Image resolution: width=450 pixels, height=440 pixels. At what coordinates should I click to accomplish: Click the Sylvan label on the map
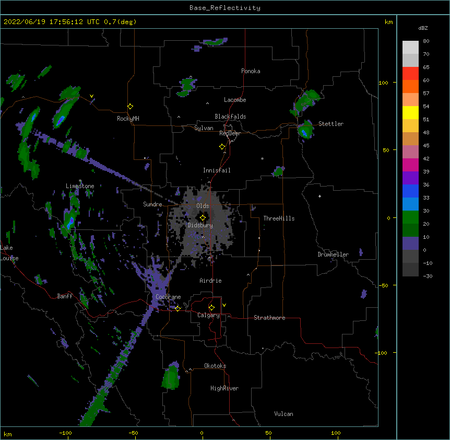pyautogui.click(x=204, y=128)
